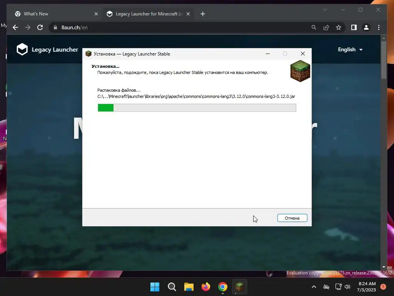
Task: Switch to Chrome in the taskbar
Action: 223,287
